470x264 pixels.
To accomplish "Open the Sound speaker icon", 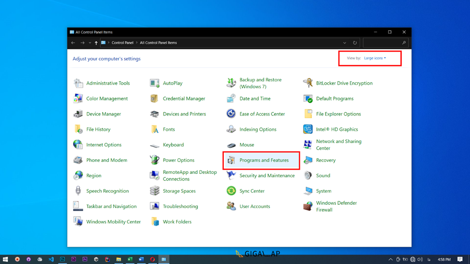I will pos(308,175).
